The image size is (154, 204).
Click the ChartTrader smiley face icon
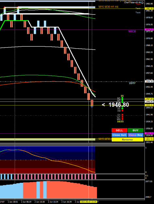[x=143, y=3]
